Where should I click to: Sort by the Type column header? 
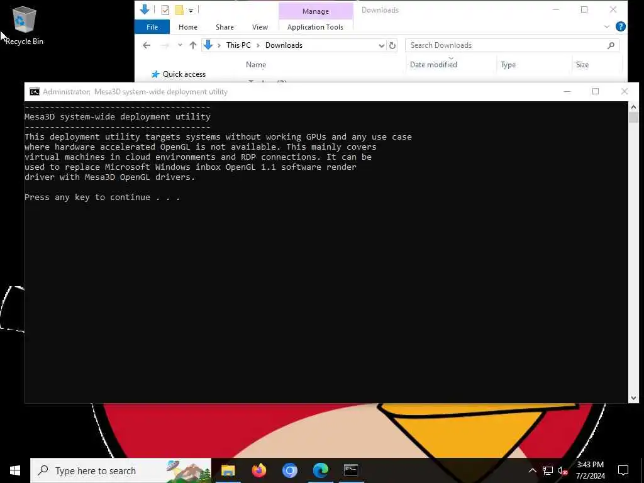click(508, 65)
